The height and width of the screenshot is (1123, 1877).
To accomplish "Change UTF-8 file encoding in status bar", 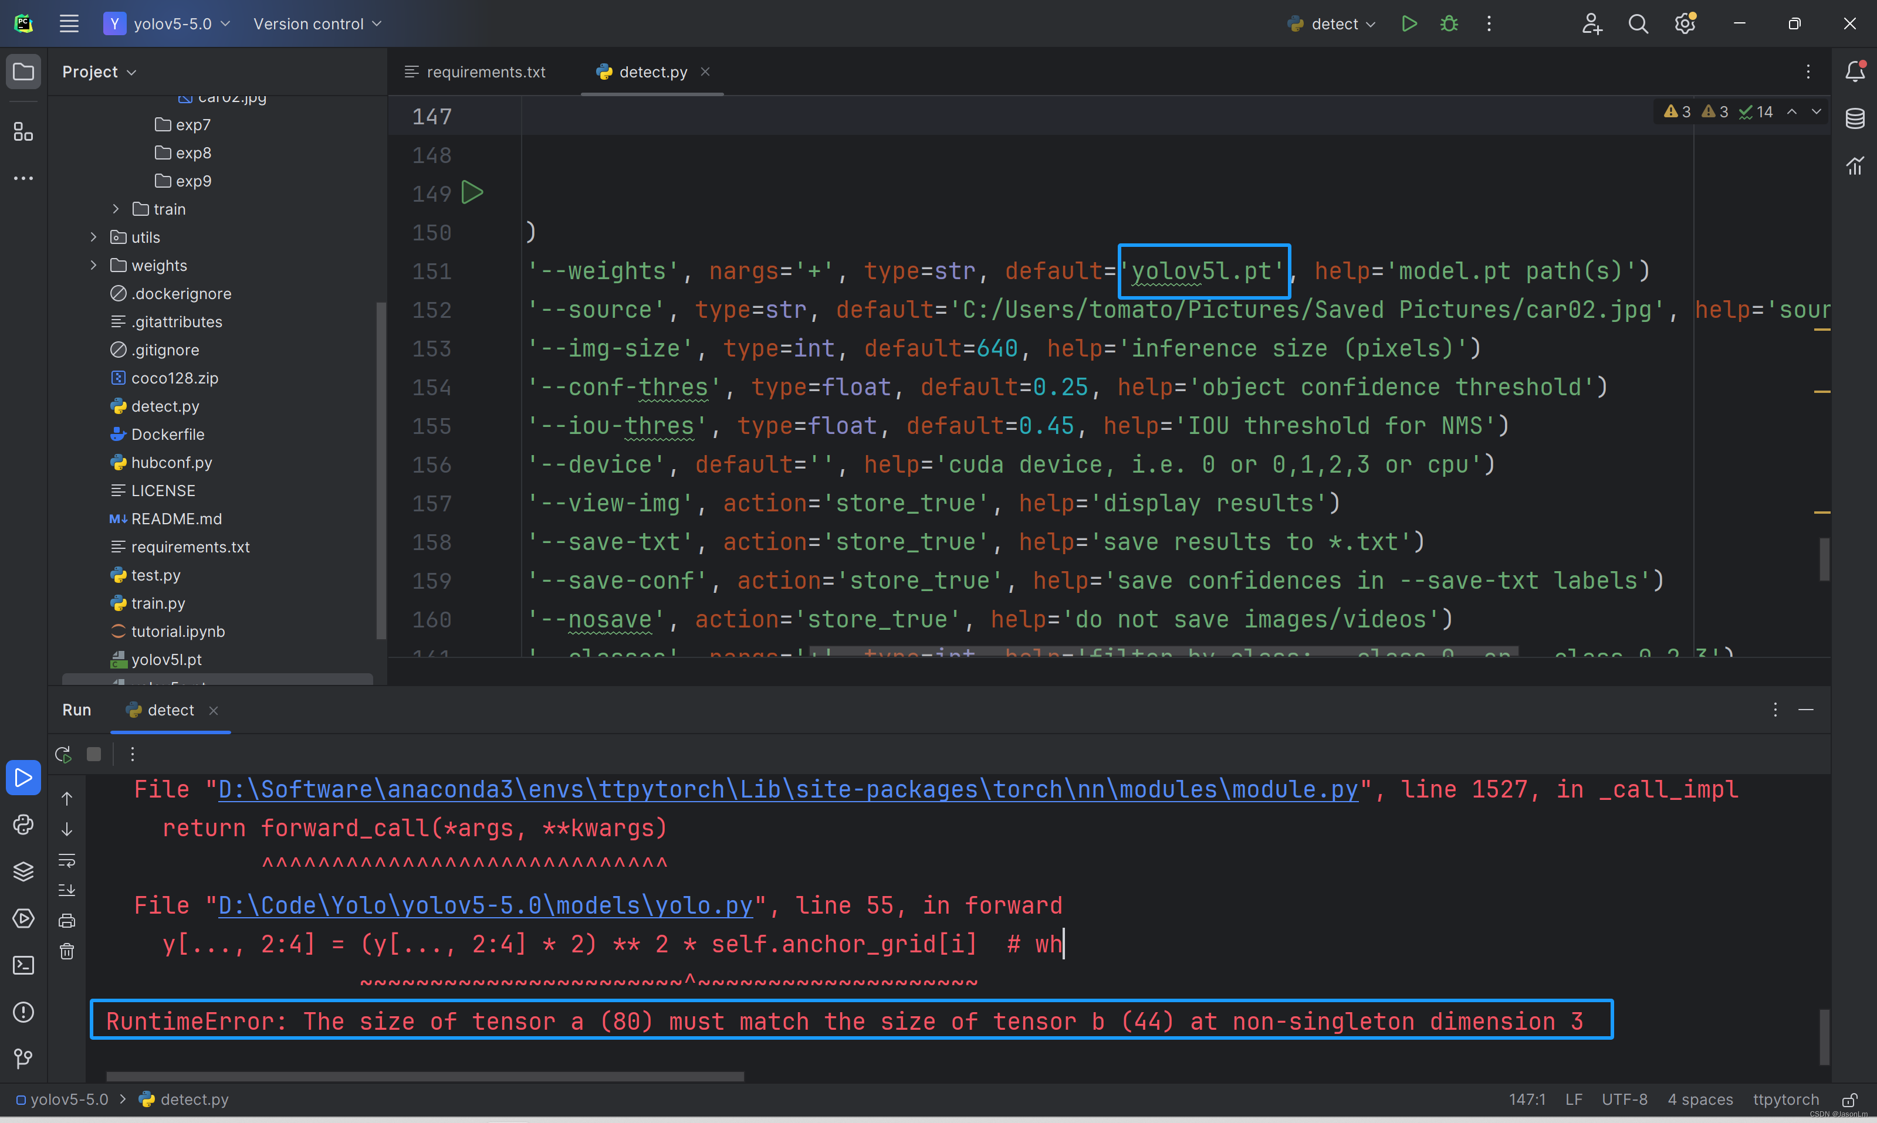I will [x=1624, y=1100].
